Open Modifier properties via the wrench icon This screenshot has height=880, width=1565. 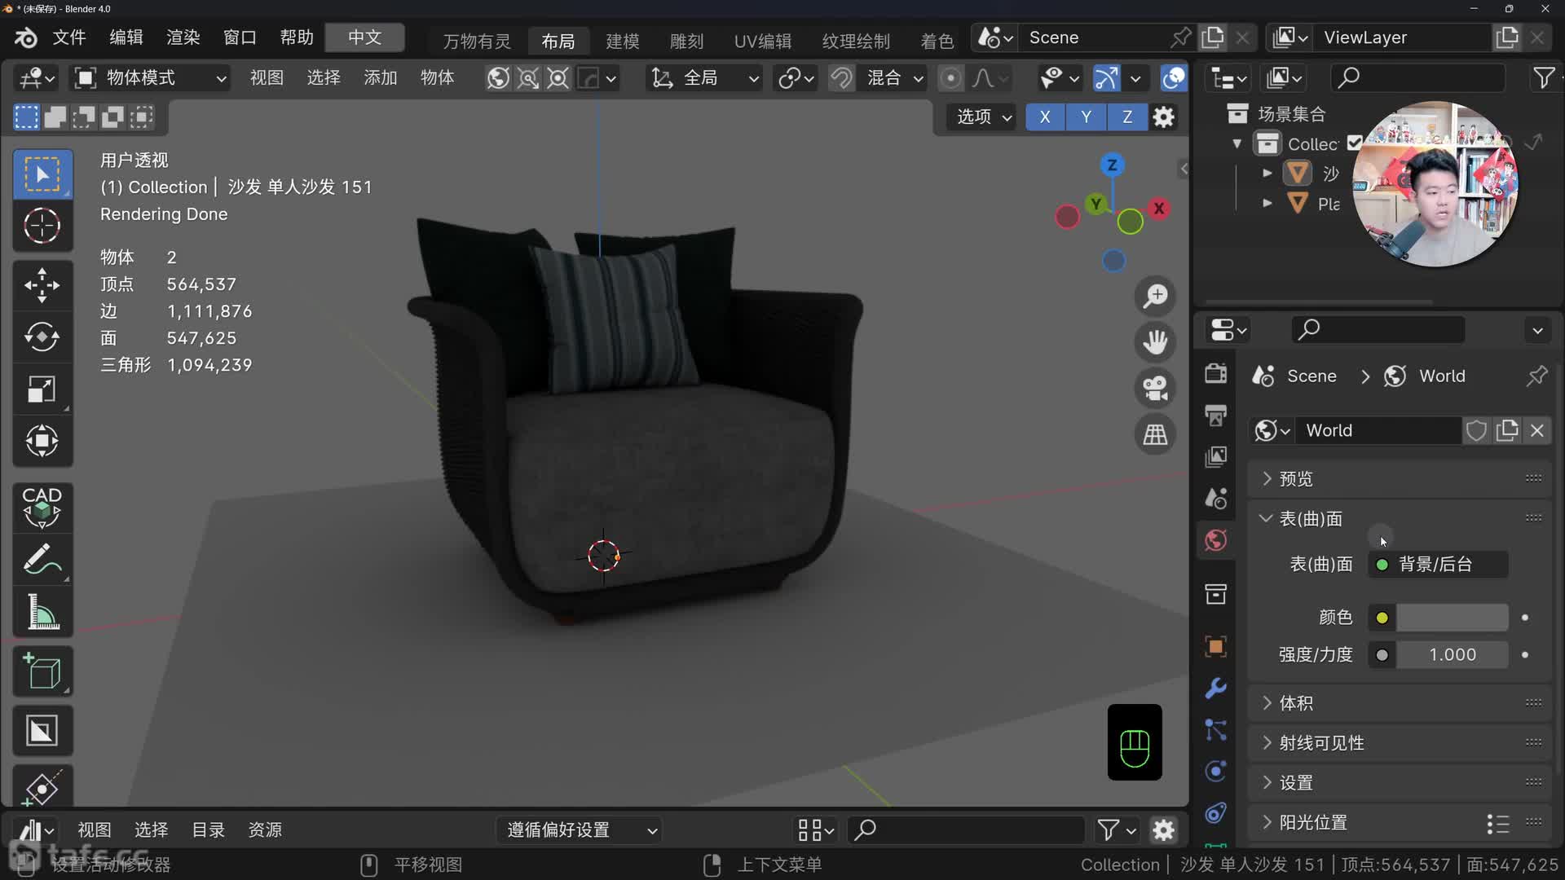point(1215,689)
